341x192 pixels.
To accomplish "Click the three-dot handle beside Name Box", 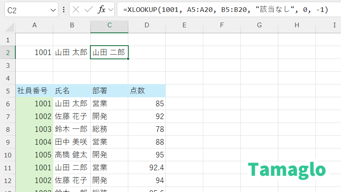I will 64,10.
